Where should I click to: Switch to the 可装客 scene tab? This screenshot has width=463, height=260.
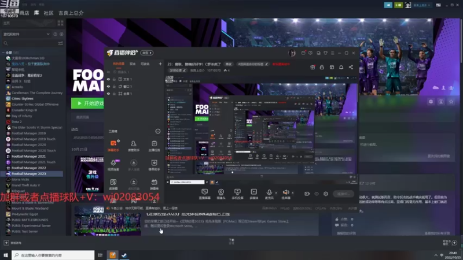coord(145,64)
